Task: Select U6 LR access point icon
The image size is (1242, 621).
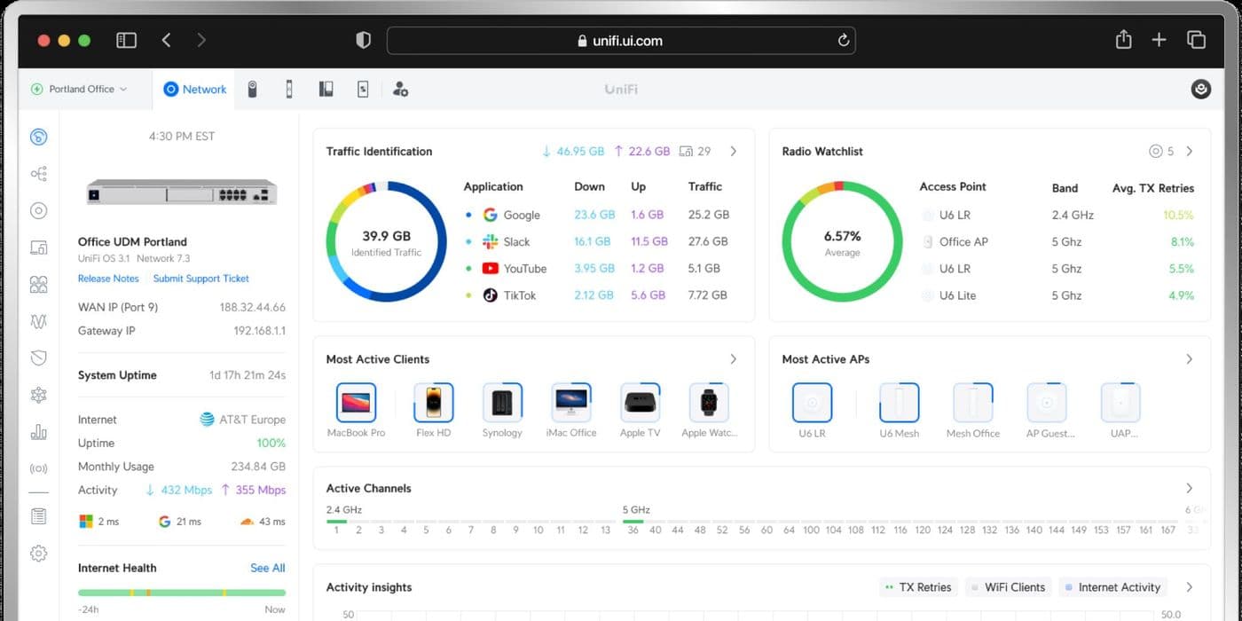Action: pyautogui.click(x=812, y=403)
